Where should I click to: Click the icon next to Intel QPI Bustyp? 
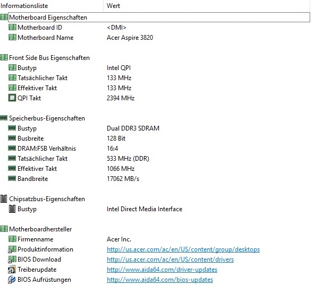coord(12,67)
